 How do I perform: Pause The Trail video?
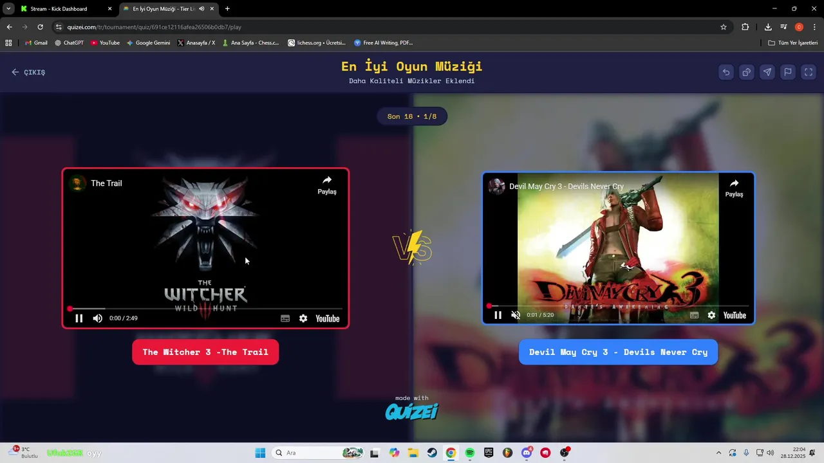point(79,318)
